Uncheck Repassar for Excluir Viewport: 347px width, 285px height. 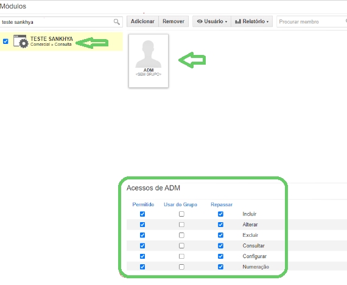(x=220, y=235)
